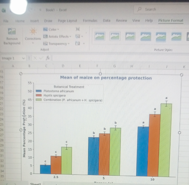Apply the second picture style thumbnail
Screen dimensions: 189x185
(x=115, y=36)
